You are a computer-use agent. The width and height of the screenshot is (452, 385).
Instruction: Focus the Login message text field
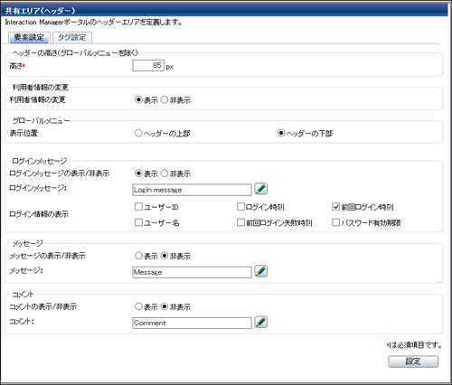192,190
